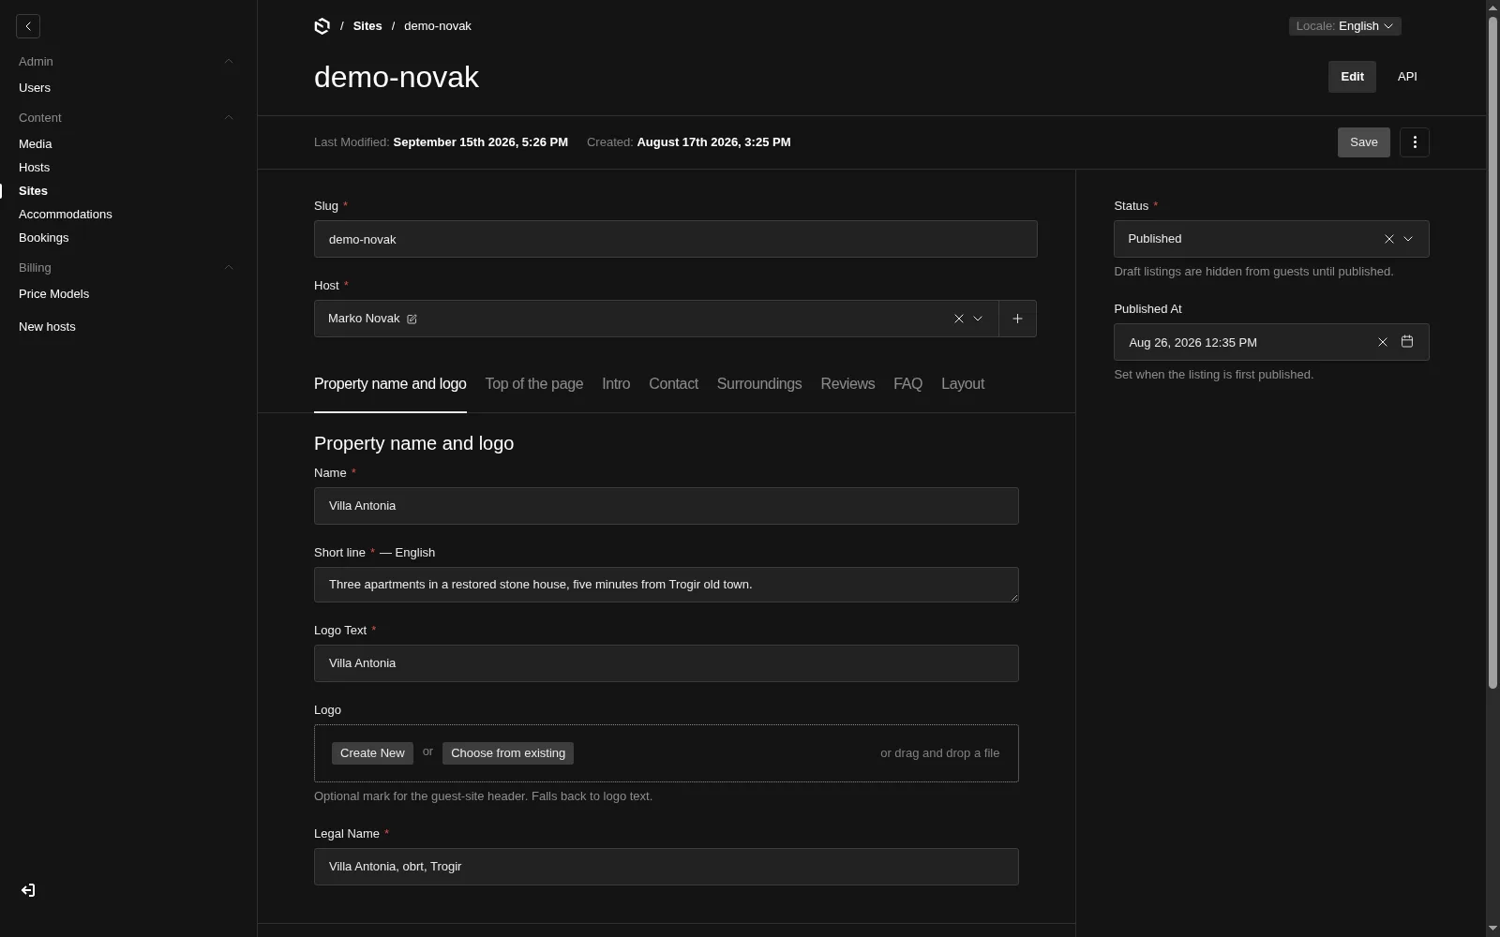Screen dimensions: 1500x937
Task: Create New logo upload
Action: click(372, 753)
